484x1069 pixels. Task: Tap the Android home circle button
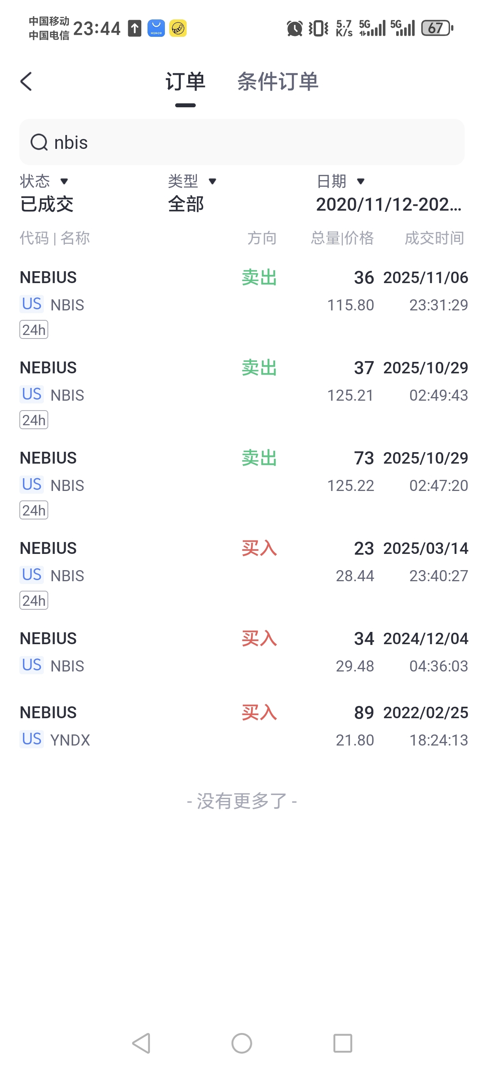point(242,1043)
